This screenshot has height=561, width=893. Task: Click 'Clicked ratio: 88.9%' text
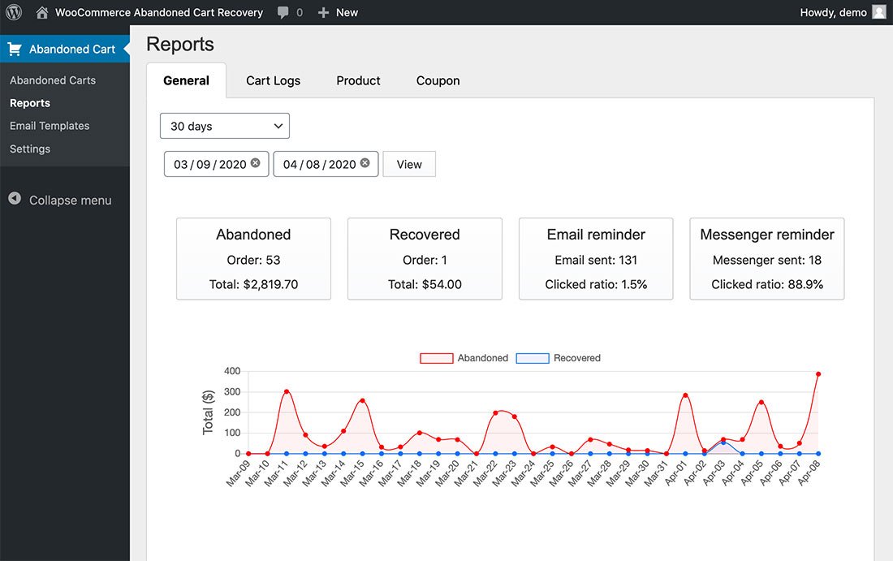click(x=767, y=284)
